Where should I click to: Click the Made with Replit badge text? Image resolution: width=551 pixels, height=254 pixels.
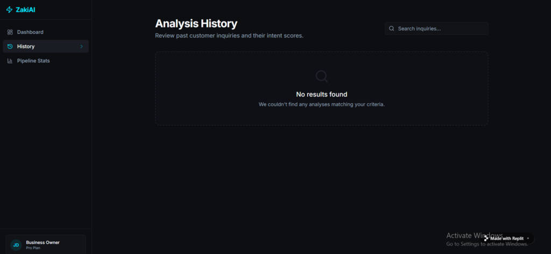(x=507, y=238)
